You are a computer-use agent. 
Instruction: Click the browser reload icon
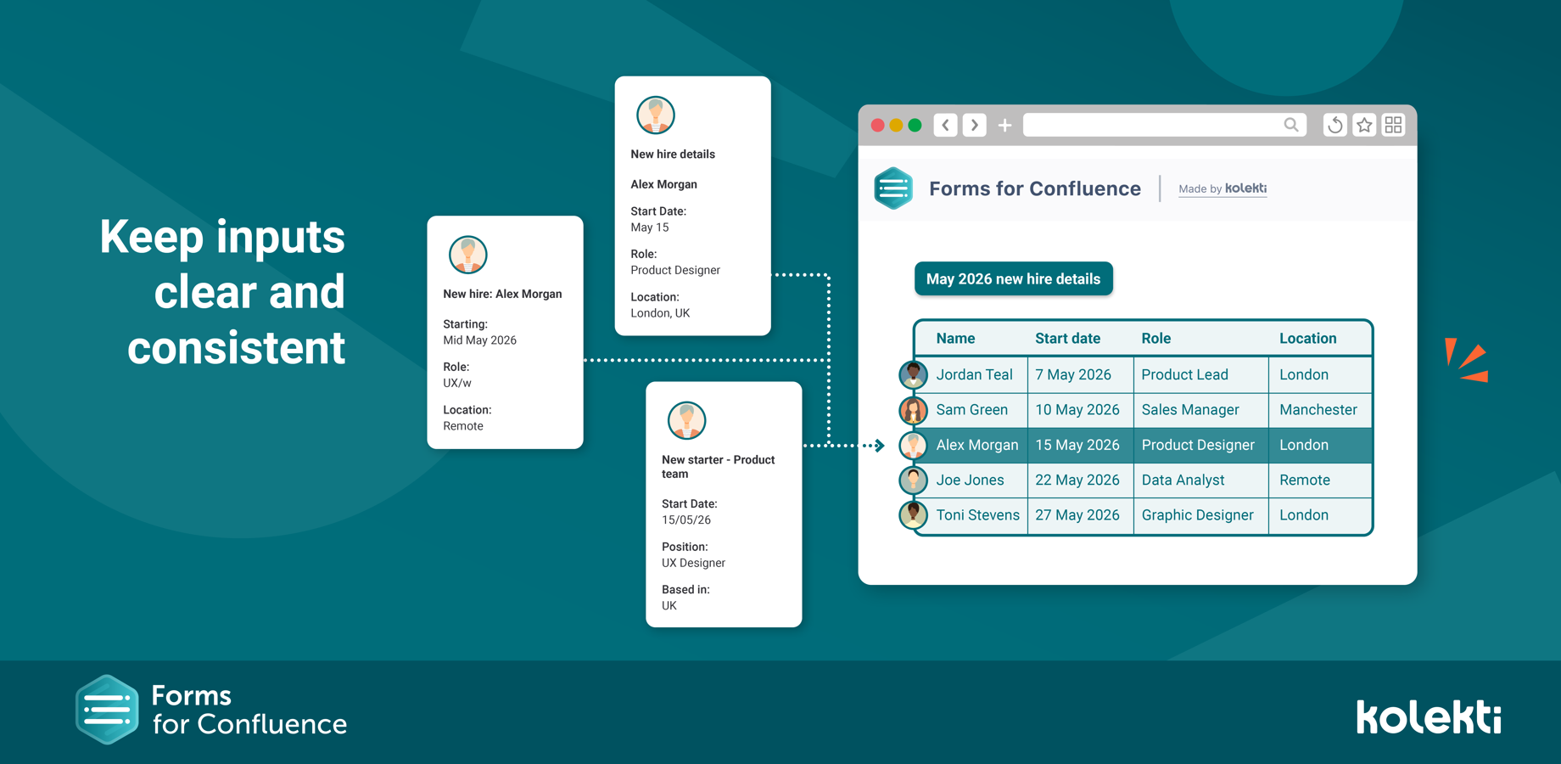pos(1335,125)
